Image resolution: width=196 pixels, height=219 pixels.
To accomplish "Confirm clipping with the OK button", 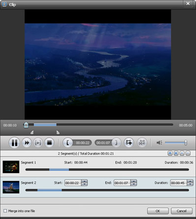I will click(158, 211).
